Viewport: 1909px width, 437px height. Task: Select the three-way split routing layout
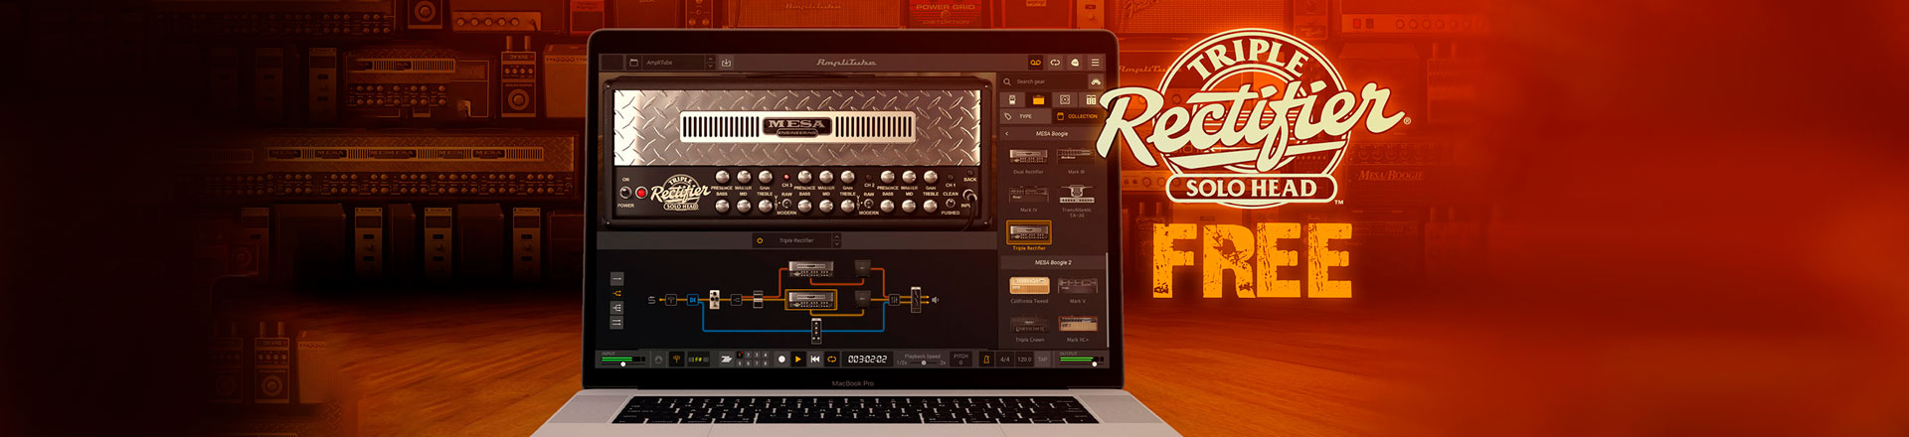[616, 308]
